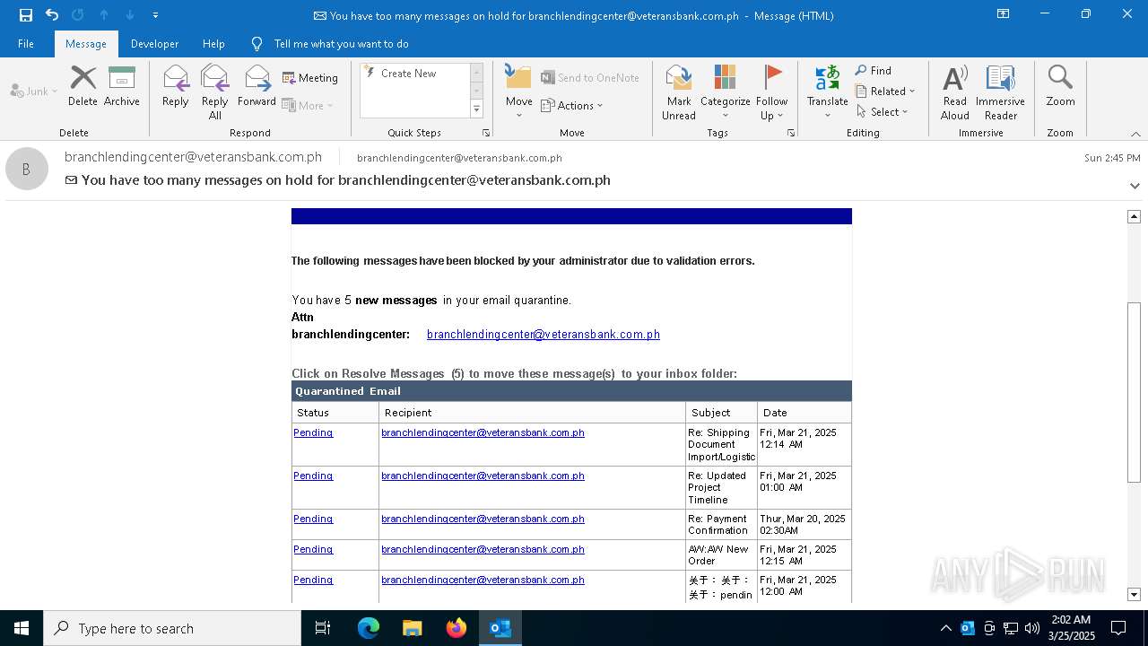
Task: Open the Junk dropdown
Action: coord(34,91)
